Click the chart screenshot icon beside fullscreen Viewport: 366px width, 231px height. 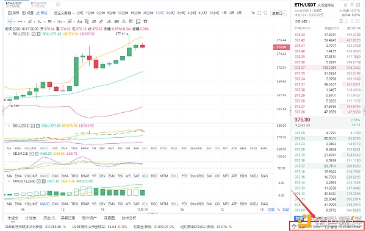[x=265, y=13]
